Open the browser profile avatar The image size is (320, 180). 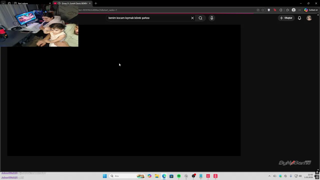tap(294, 10)
